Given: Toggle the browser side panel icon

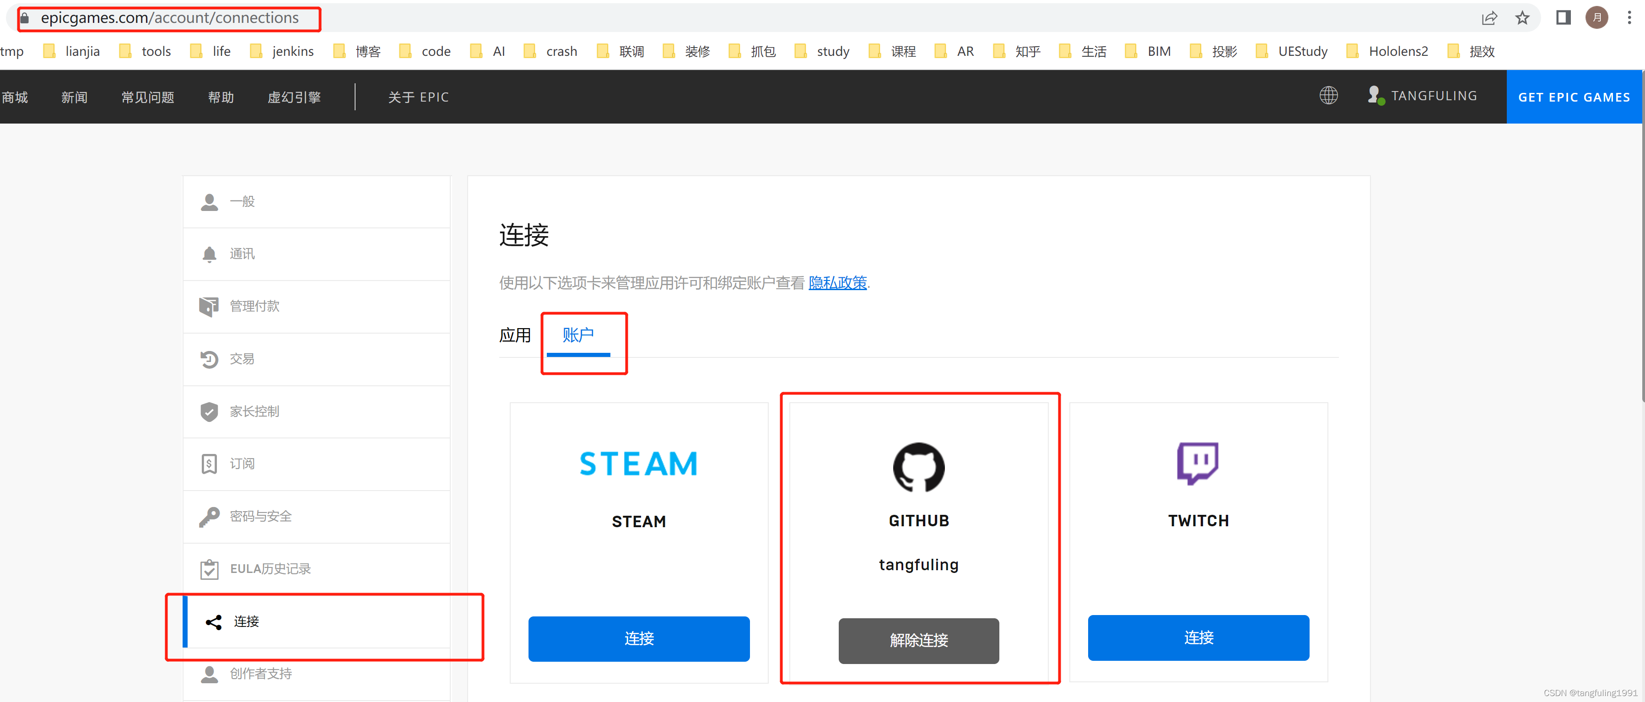Looking at the screenshot, I should [x=1563, y=18].
